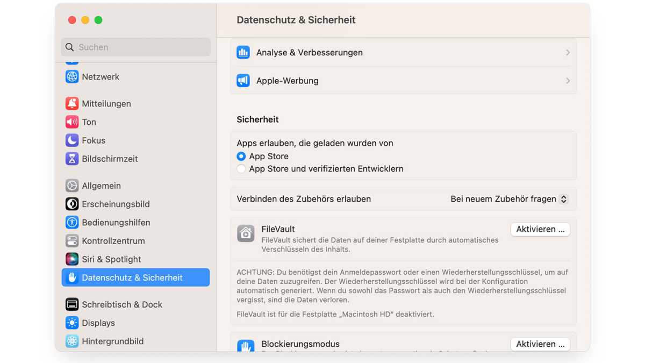Click the Verbinden des Zubehörs erlauben label
Viewport: 645px width, 363px height.
(304, 199)
